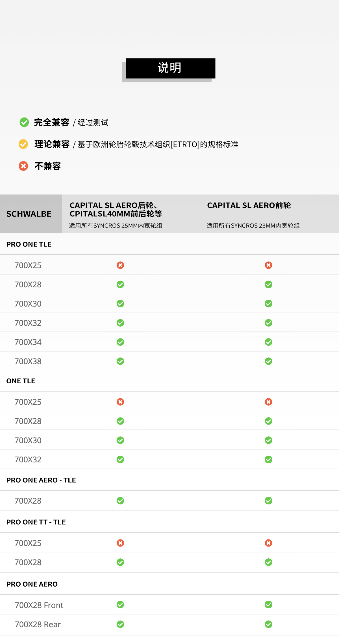Click the SCHWALBE brand header cell

(x=31, y=214)
